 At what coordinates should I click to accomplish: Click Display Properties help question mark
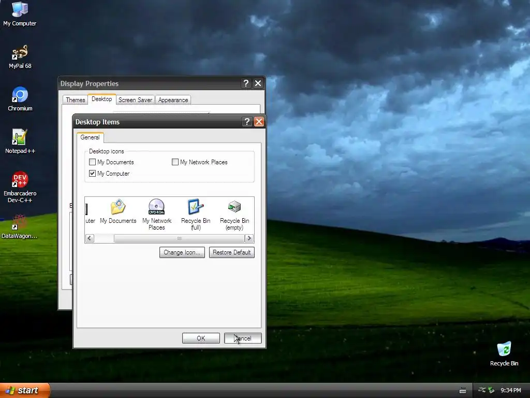(x=246, y=83)
